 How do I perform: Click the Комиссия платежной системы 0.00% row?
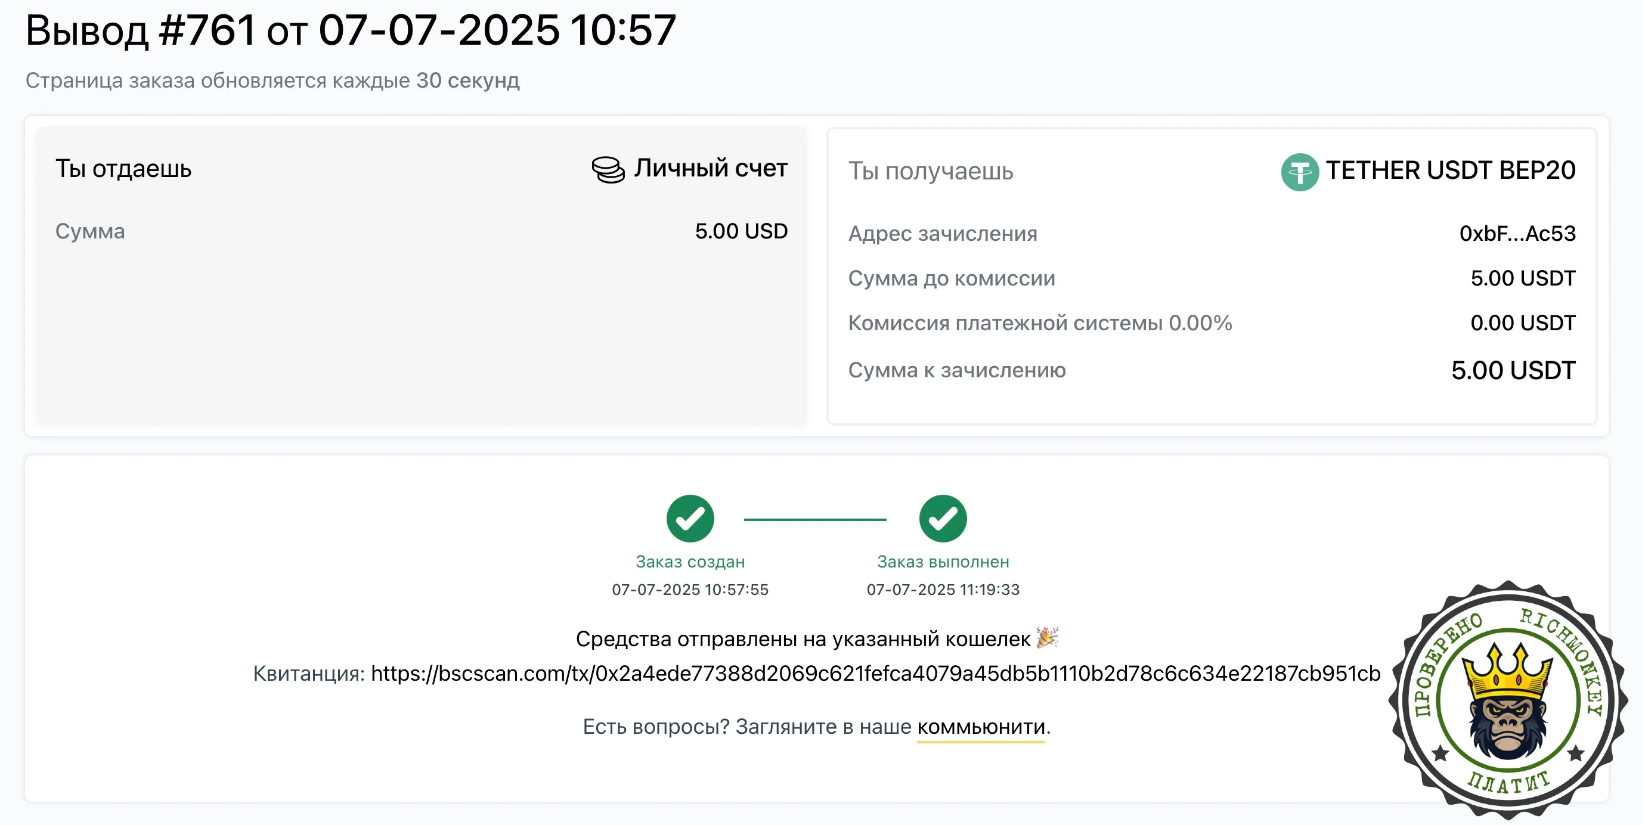point(1211,323)
